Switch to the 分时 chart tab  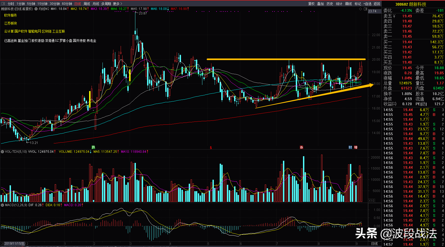click(11, 4)
